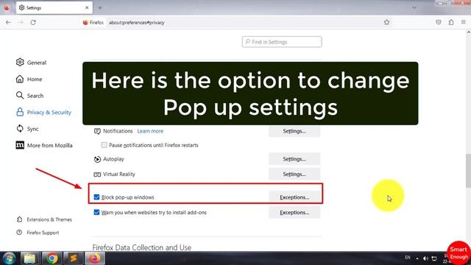
Task: Open the Sync settings category
Action: pos(27,129)
